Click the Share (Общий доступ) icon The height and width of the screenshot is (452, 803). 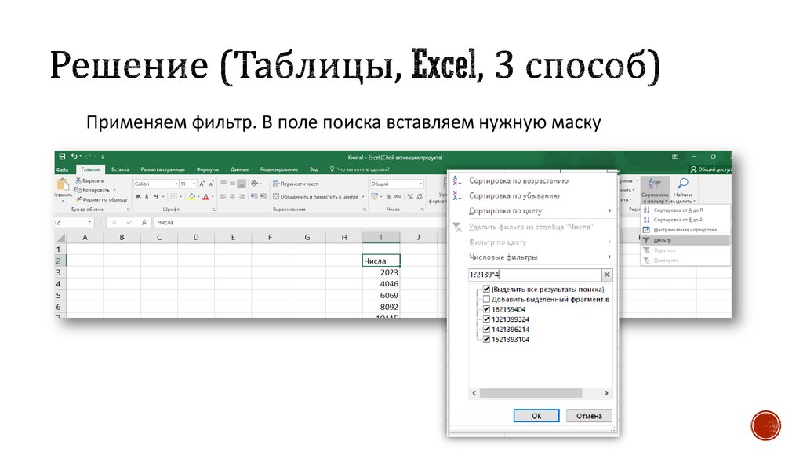(x=693, y=169)
